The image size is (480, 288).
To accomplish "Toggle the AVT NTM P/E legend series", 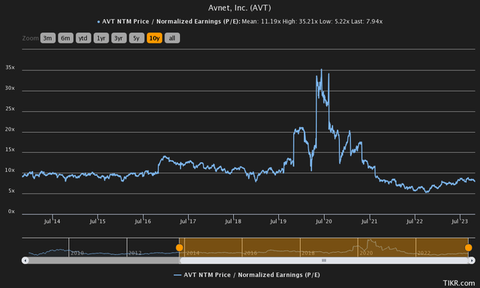I will pyautogui.click(x=247, y=274).
